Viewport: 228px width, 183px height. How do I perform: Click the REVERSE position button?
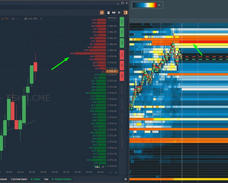122,118
